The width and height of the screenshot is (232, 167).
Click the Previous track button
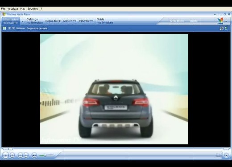point(20,155)
